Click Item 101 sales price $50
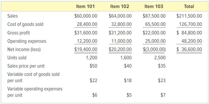Image resolution: width=209 pixels, height=104 pixels. 93,66
